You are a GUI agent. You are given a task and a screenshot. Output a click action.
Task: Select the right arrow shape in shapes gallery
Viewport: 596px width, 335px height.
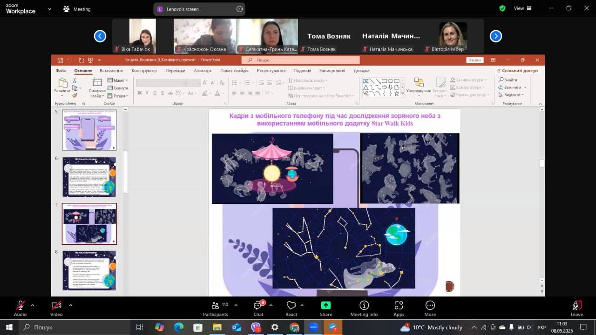click(385, 87)
